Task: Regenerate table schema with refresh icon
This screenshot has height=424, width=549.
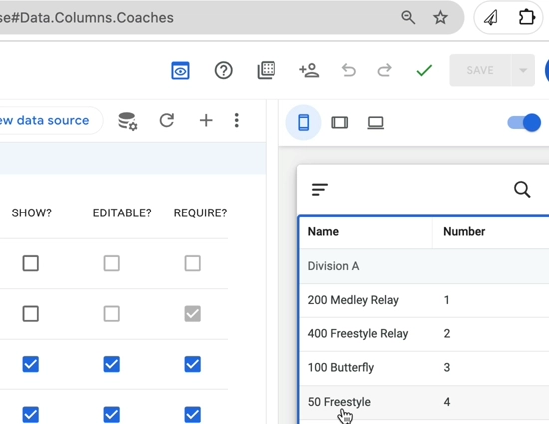Action: pos(167,120)
